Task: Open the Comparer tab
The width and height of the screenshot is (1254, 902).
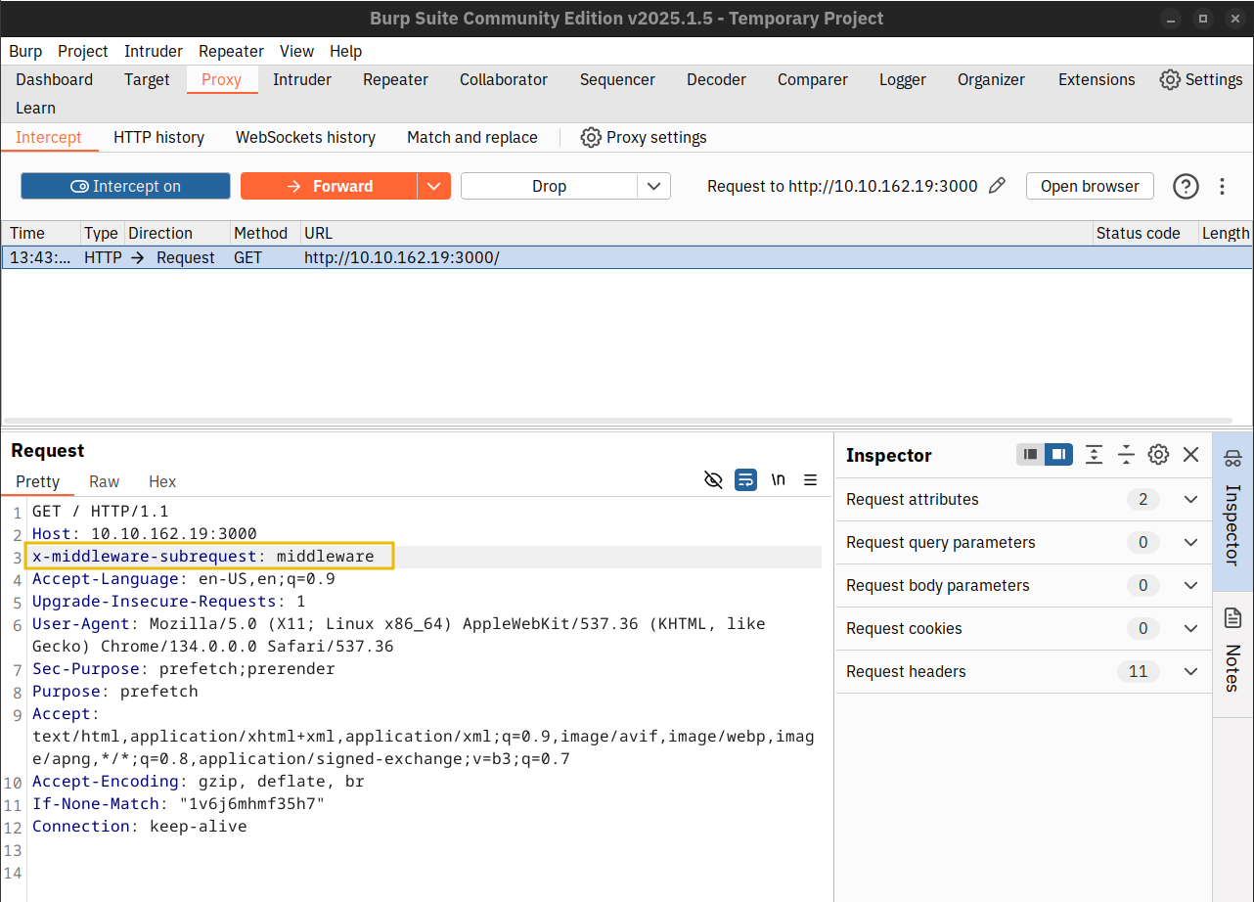Action: [813, 79]
